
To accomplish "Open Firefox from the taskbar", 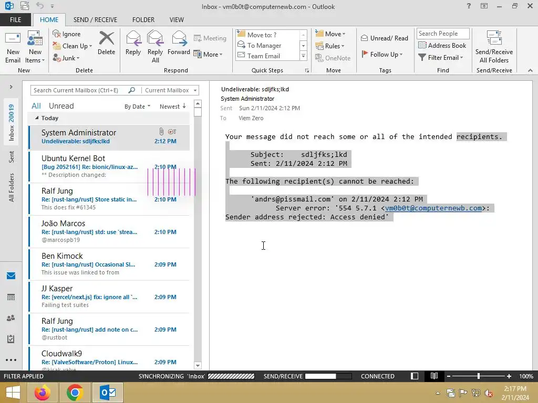I will (x=43, y=393).
